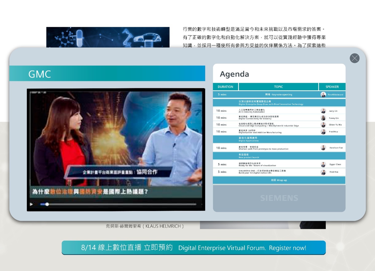Click Henrison Fan's speaker avatar
Screen dimensions: 375x271
point(323,148)
